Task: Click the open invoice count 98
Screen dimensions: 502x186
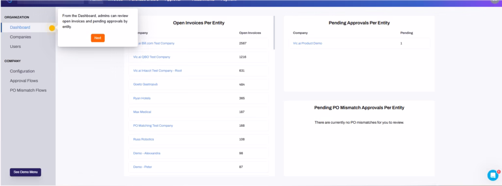Action: (x=241, y=153)
